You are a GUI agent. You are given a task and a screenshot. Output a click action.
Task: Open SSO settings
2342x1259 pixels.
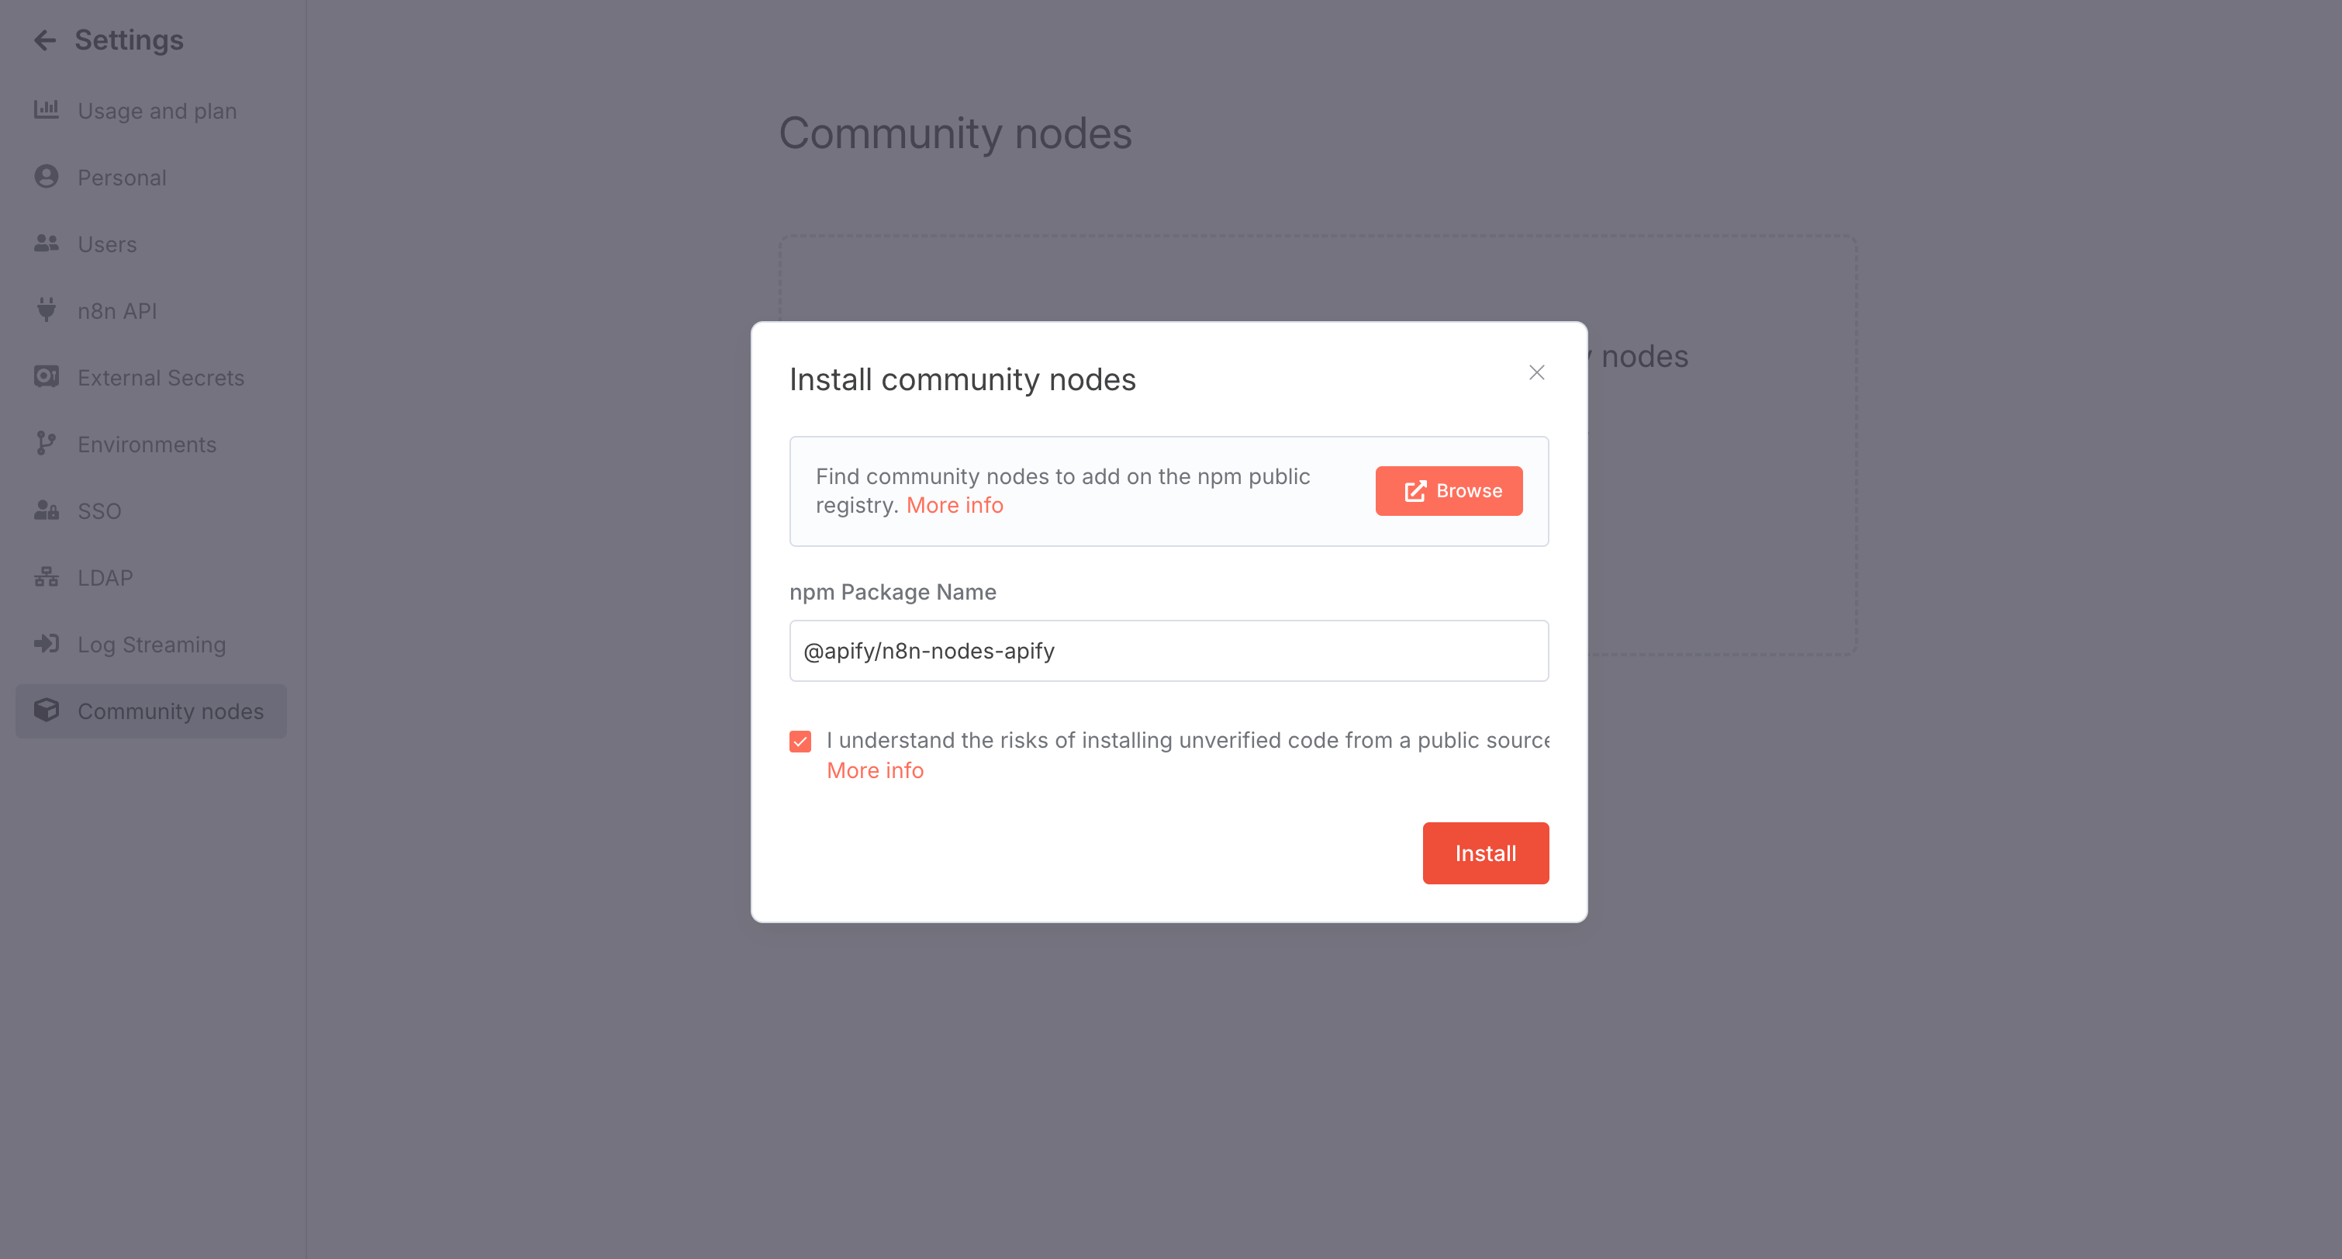98,510
